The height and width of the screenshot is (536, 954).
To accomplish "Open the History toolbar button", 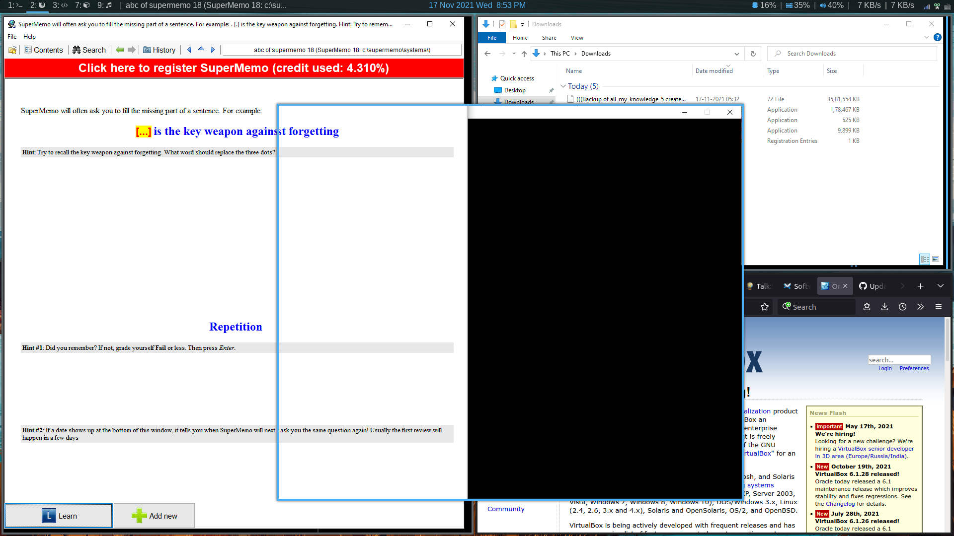I will pos(159,50).
